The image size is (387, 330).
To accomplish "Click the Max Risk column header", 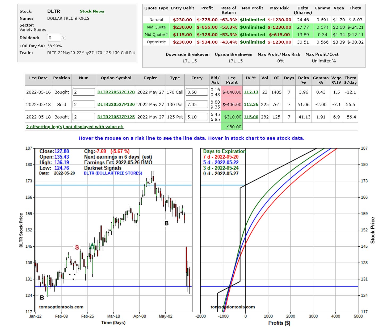I will click(x=279, y=8).
